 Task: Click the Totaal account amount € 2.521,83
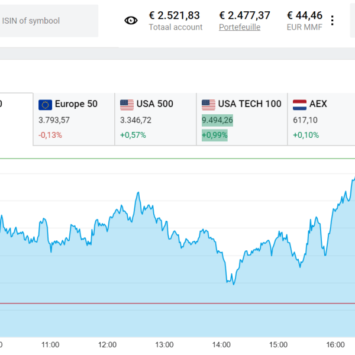pos(175,15)
